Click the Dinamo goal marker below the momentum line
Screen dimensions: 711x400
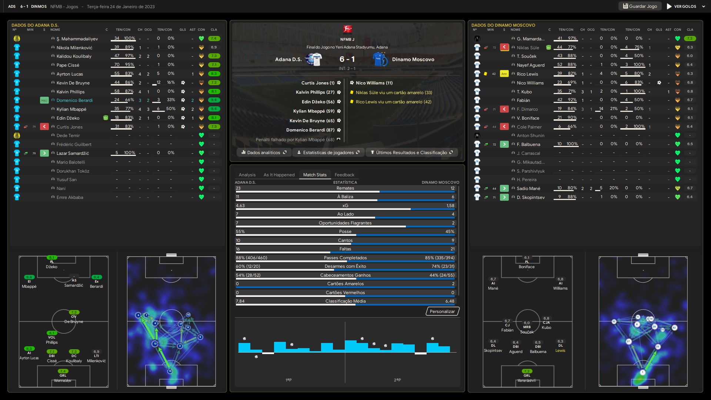point(256,357)
